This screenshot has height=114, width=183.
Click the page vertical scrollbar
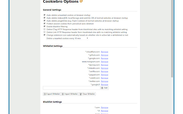pyautogui.click(x=172, y=43)
